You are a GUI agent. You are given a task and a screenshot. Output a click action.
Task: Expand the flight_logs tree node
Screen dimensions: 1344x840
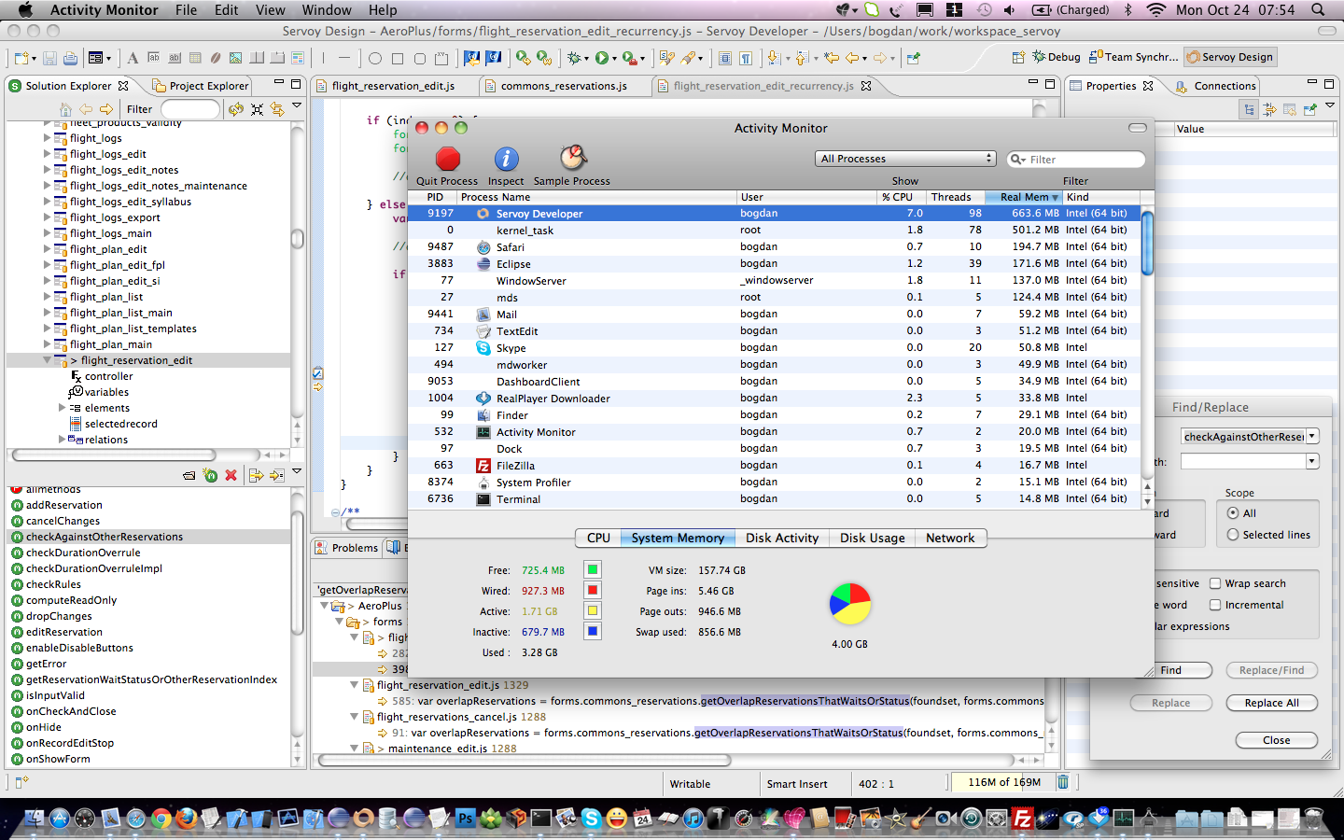(x=48, y=138)
